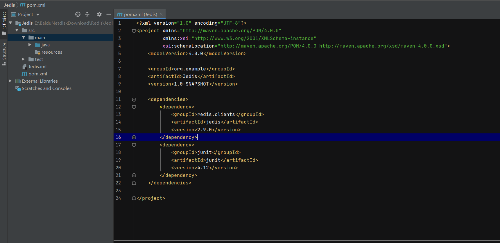Screen dimensions: 500x243
Task: Click the xsi:schemaLocation attribute
Action: point(189,46)
